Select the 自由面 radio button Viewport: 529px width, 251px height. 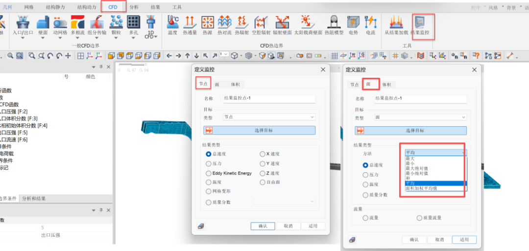point(263,183)
